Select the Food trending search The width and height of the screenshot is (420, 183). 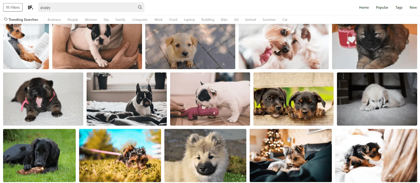173,20
